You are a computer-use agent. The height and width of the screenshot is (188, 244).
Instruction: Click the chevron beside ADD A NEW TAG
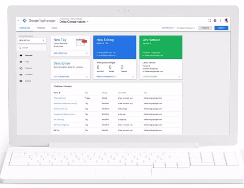(x=87, y=53)
